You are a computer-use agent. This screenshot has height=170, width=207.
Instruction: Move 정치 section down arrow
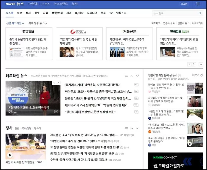point(137,128)
